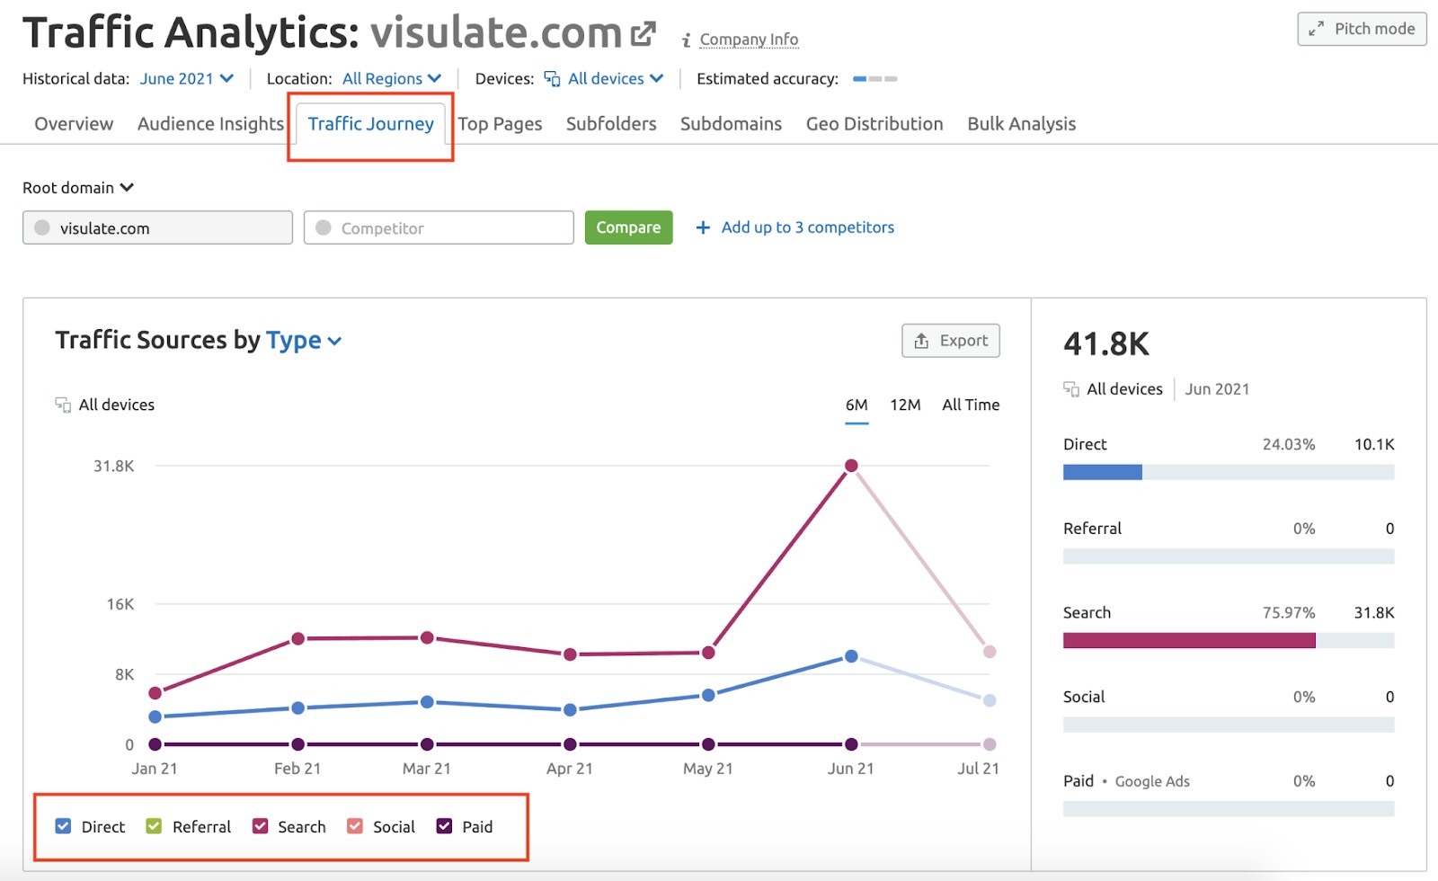Go to the Top Pages tab
The image size is (1438, 881).
click(x=500, y=124)
